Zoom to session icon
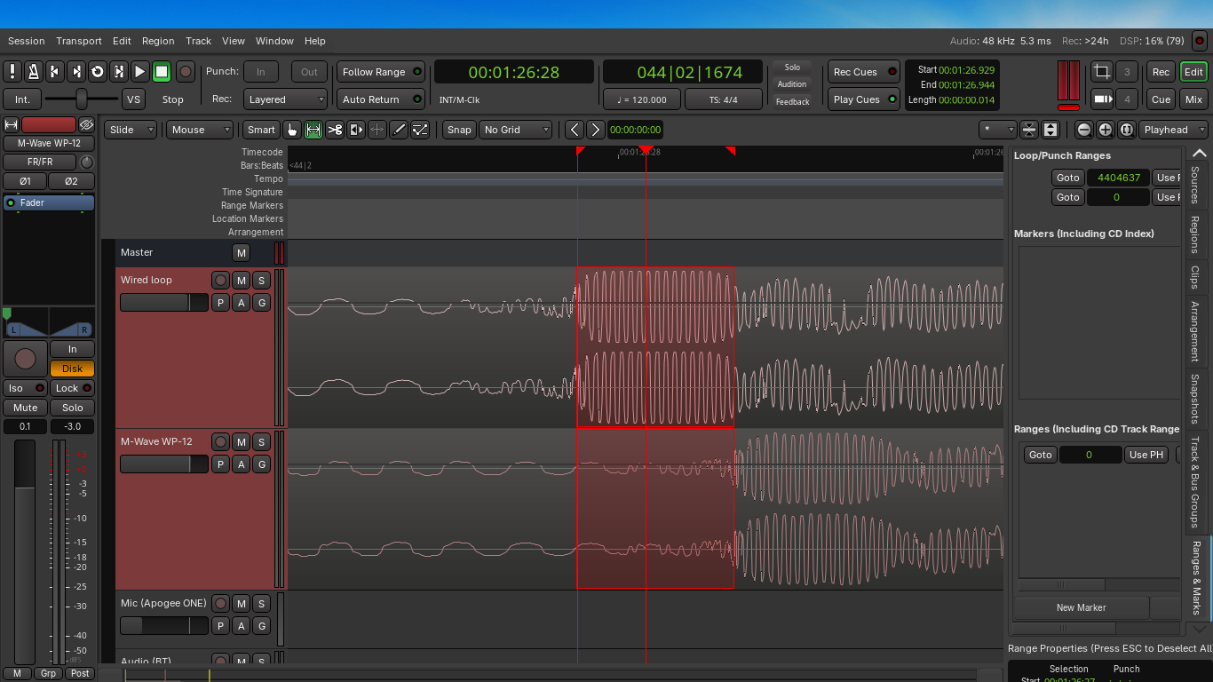The height and width of the screenshot is (682, 1213). coord(1127,130)
